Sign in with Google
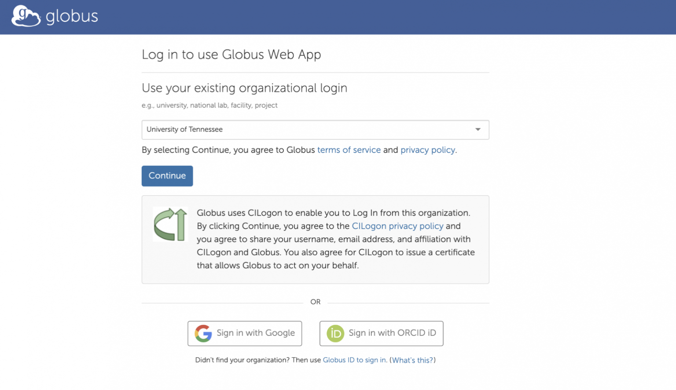Image resolution: width=676 pixels, height=390 pixels. click(x=245, y=333)
